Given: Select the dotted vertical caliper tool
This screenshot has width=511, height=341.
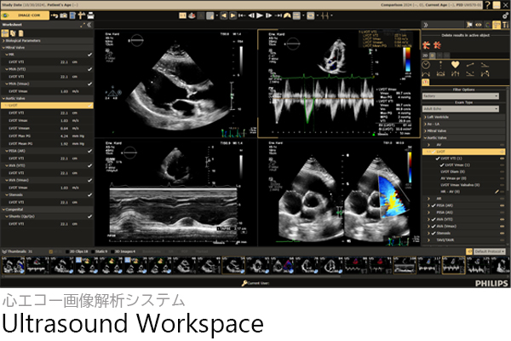Looking at the screenshot, I should pyautogui.click(x=440, y=65).
